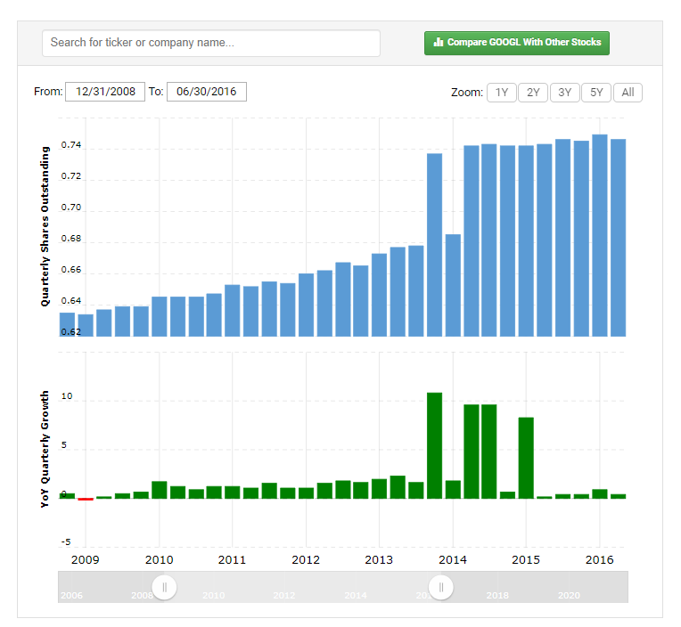Click the tall green growth bar at 2015
The width and height of the screenshot is (681, 627).
coord(526,458)
